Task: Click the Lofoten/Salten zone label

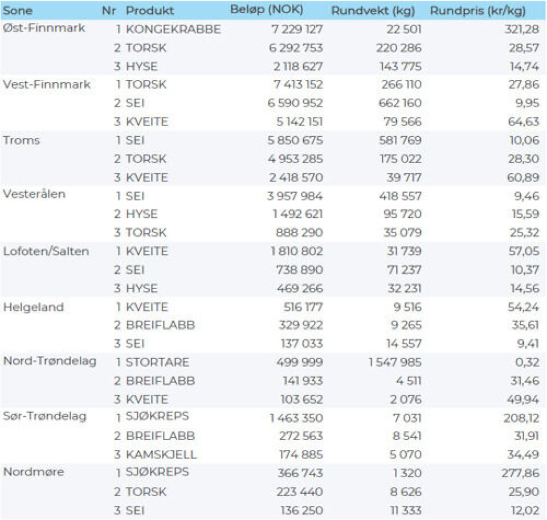Action: (x=46, y=251)
